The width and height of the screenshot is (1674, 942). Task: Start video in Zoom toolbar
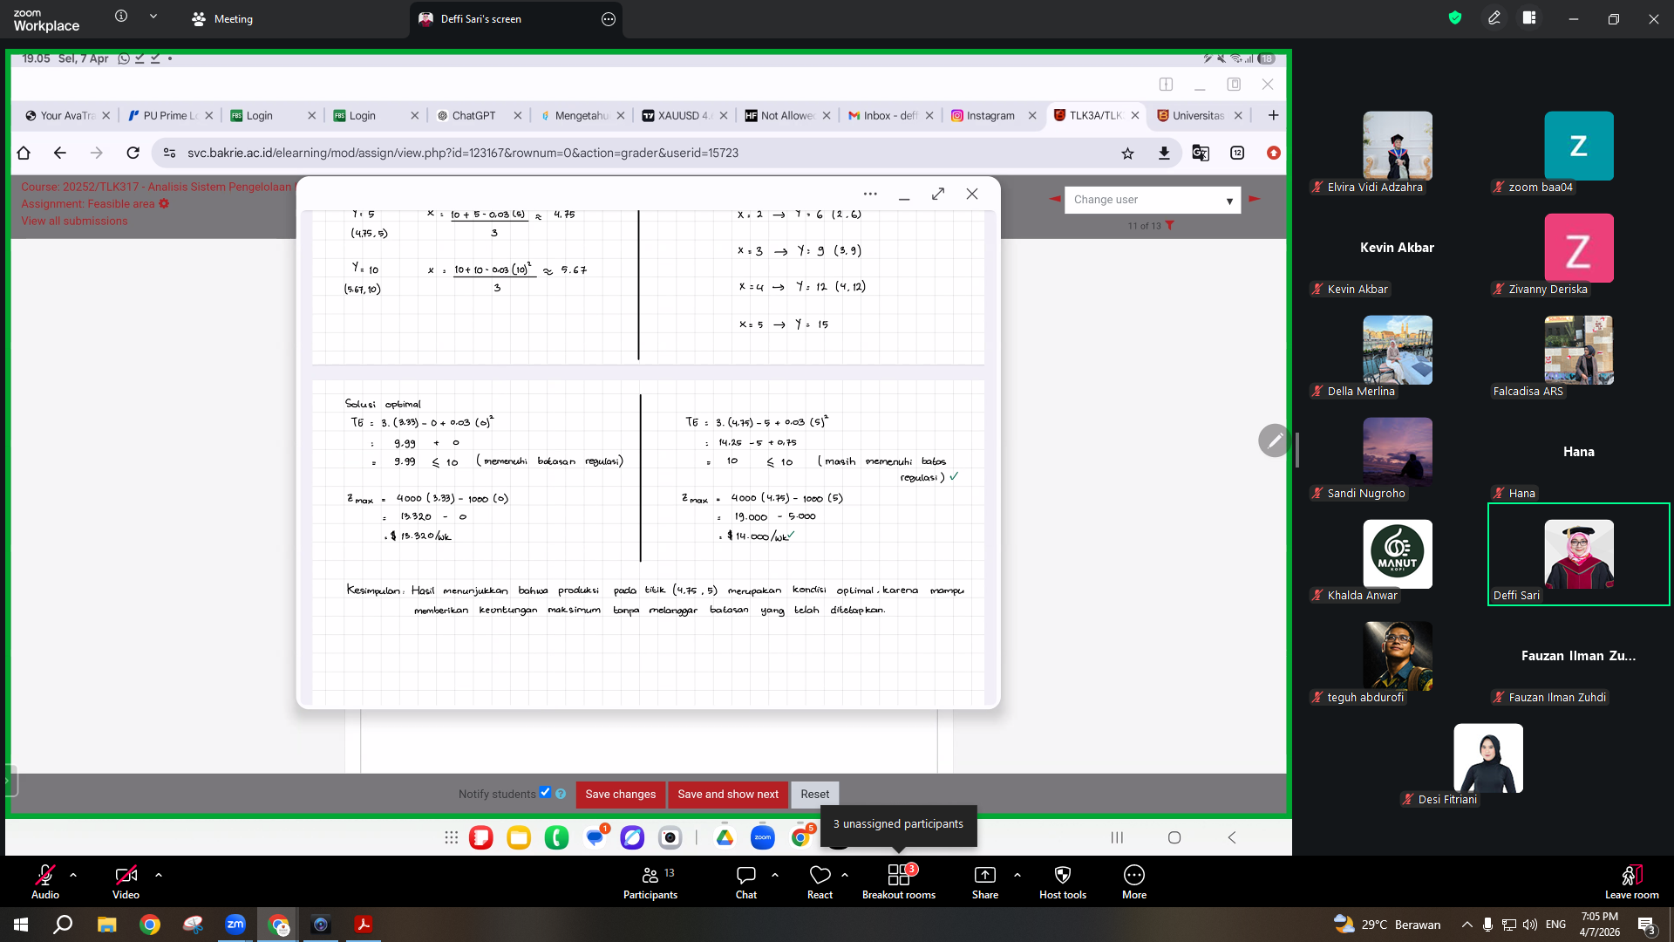[126, 881]
